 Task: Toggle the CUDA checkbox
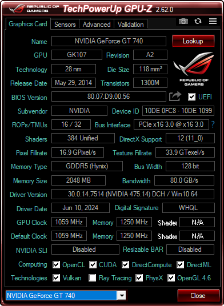point(93,265)
